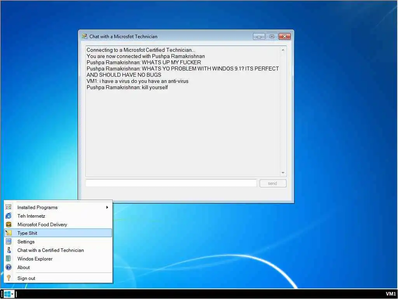Image resolution: width=398 pixels, height=299 pixels.
Task: Close the technician chat window
Action: [285, 37]
